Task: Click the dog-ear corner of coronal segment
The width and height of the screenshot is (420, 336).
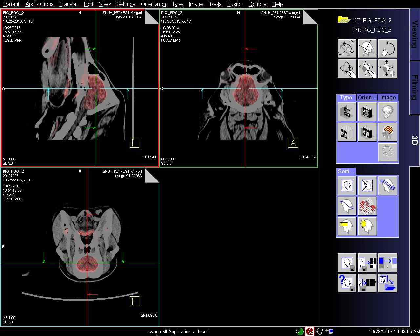Action: click(310, 17)
